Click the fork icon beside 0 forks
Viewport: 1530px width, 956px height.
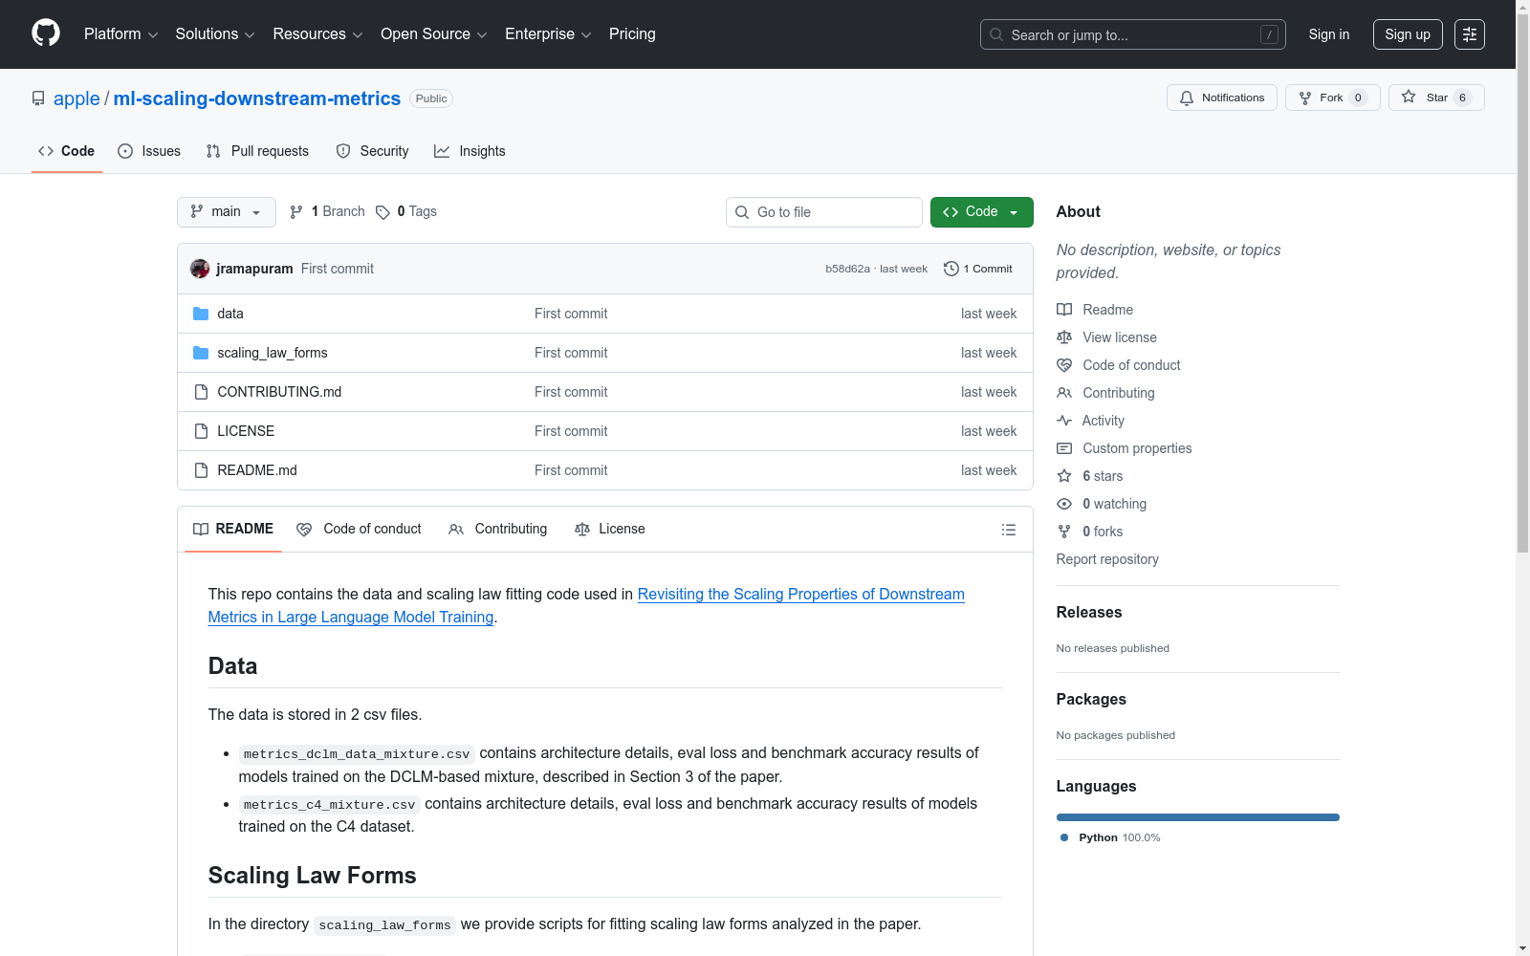click(1064, 532)
